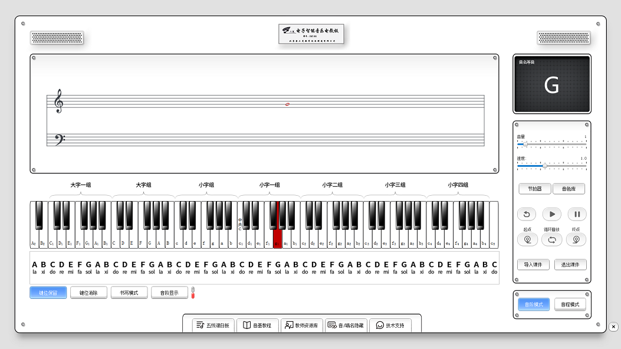Adjust the 音量 volume slider

551,144
